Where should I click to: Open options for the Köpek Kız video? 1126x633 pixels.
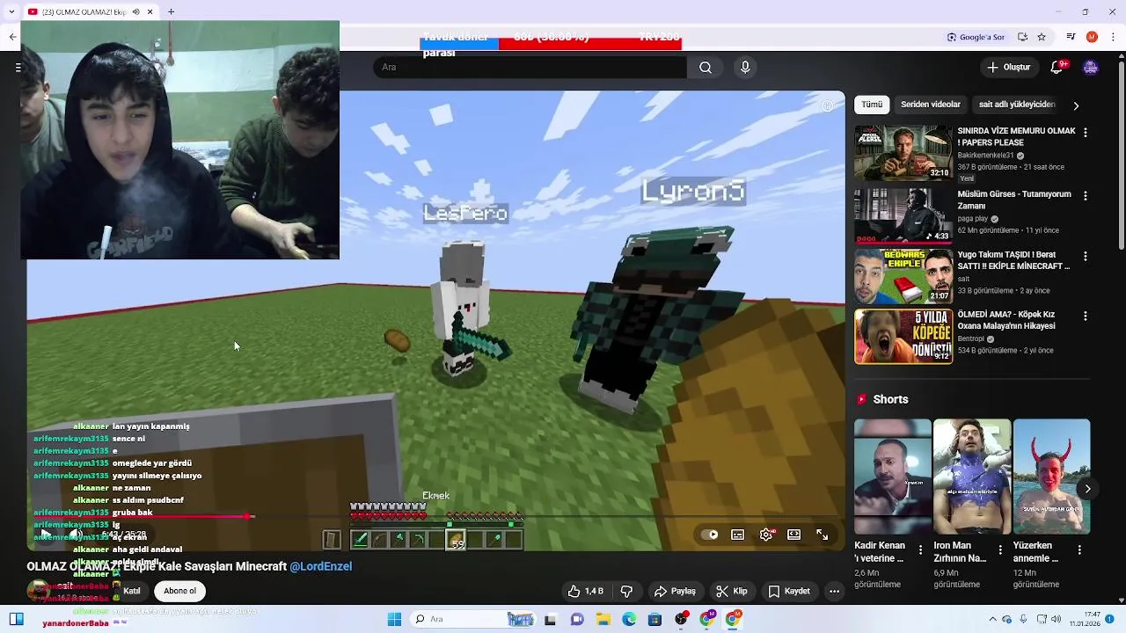click(1085, 316)
